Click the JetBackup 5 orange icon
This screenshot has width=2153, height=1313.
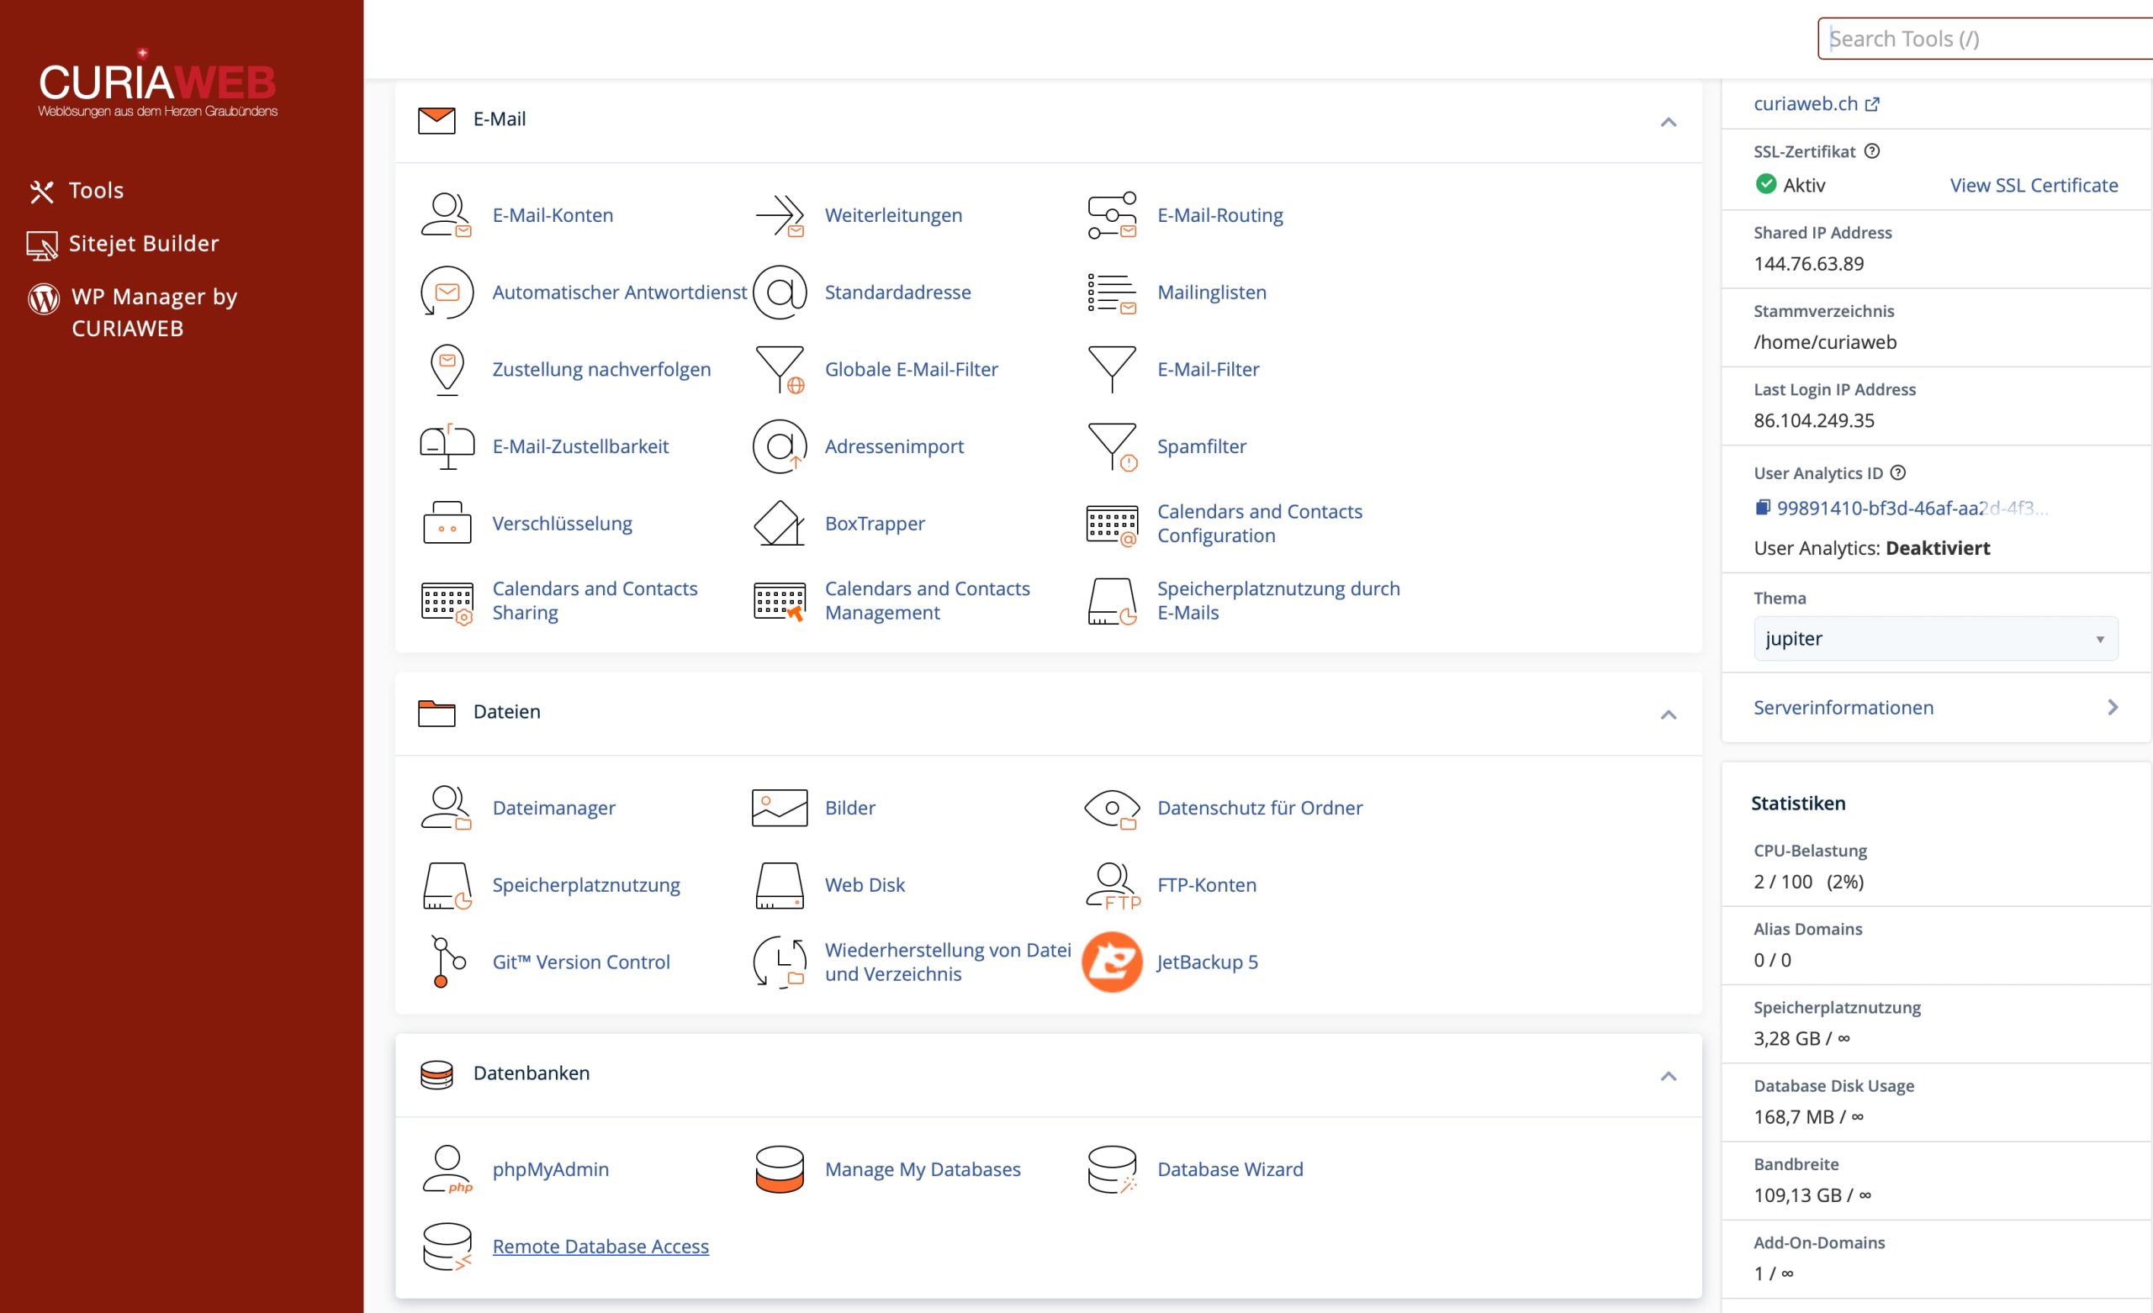[1113, 962]
